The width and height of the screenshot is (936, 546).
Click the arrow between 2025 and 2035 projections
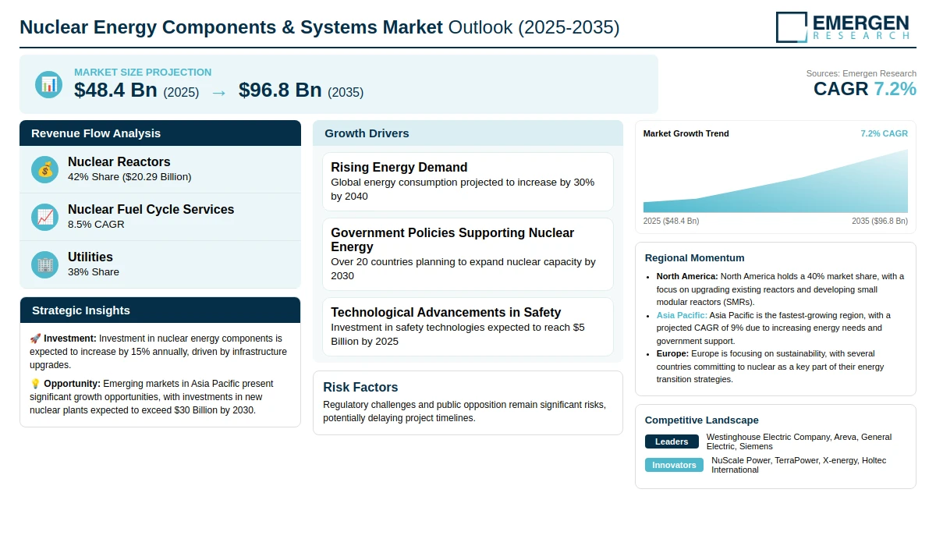(219, 92)
